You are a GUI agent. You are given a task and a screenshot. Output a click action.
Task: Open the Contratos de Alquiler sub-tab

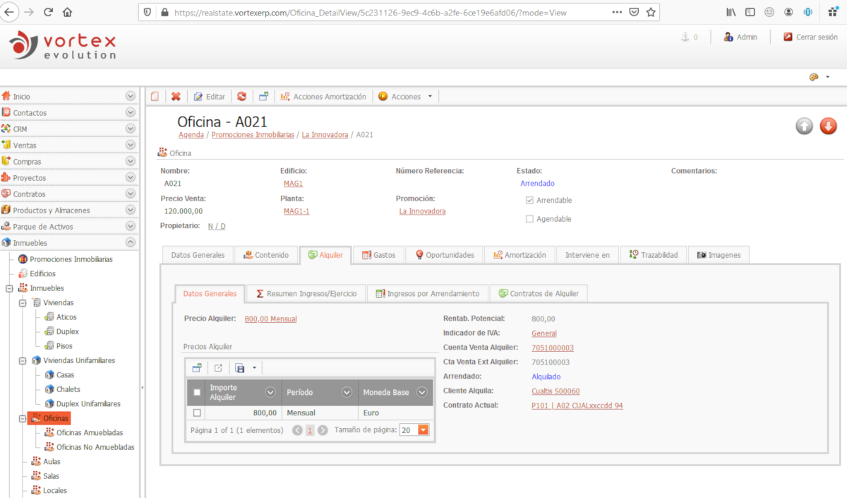(x=539, y=293)
